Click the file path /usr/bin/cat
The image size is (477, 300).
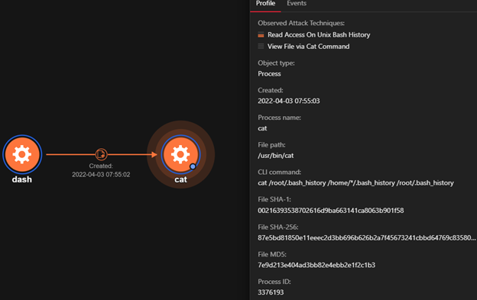[x=276, y=156]
